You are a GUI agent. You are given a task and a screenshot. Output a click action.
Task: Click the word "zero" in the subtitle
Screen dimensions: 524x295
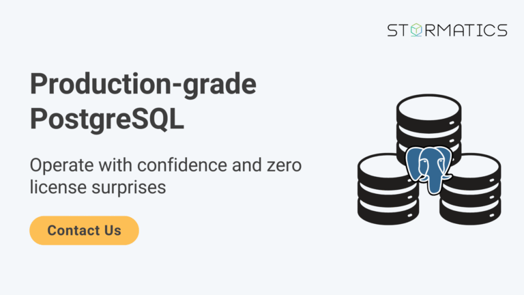[282, 165]
